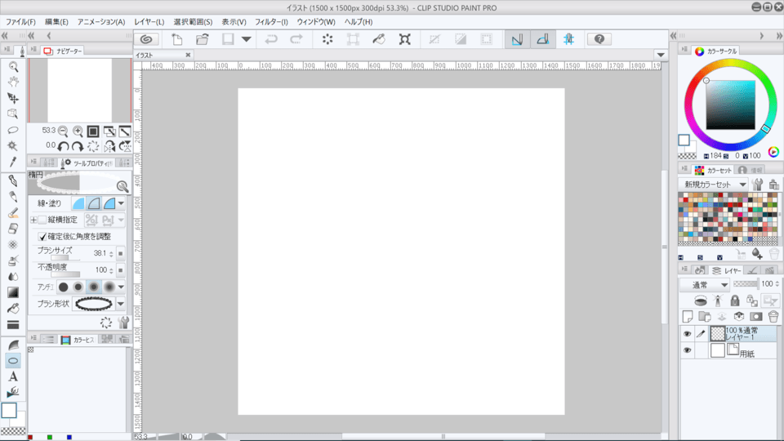784x441 pixels.
Task: Enable the 縦横指定 checkbox
Action: click(x=42, y=220)
